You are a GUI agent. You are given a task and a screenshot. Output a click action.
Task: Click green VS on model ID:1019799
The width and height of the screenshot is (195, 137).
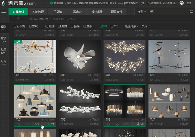click(x=127, y=124)
